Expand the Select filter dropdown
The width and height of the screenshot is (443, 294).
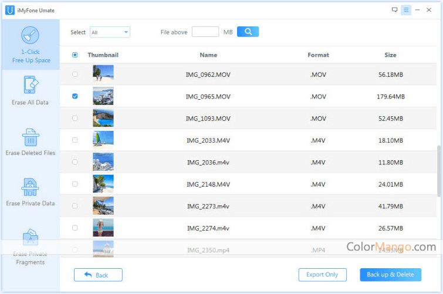point(110,32)
